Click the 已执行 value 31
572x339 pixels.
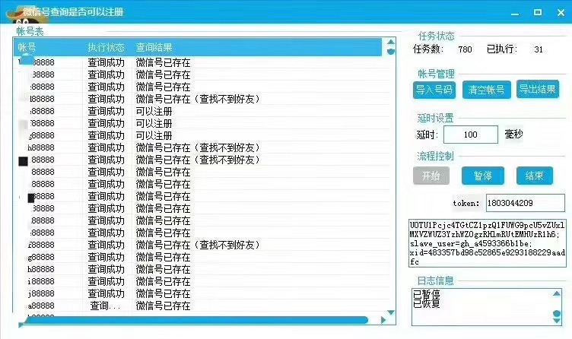tap(539, 49)
